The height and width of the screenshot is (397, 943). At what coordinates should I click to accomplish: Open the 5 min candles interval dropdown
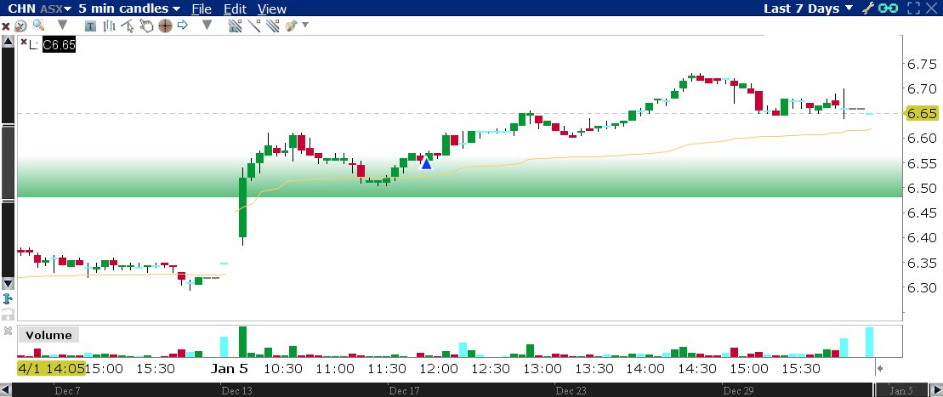[x=129, y=9]
